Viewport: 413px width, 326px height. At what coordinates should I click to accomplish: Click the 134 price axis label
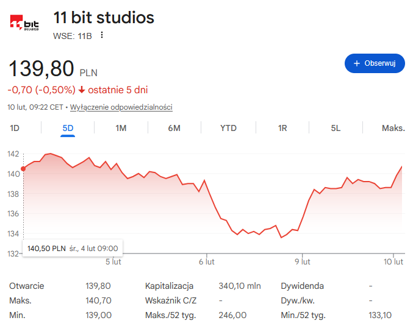click(x=13, y=233)
